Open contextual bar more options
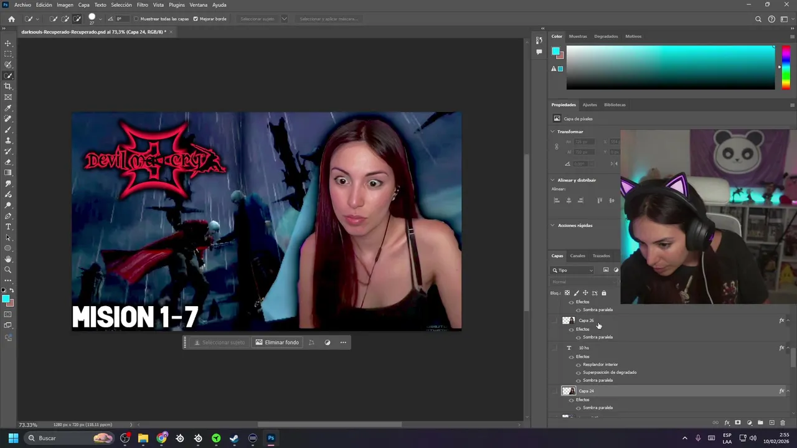Image resolution: width=797 pixels, height=448 pixels. point(343,342)
